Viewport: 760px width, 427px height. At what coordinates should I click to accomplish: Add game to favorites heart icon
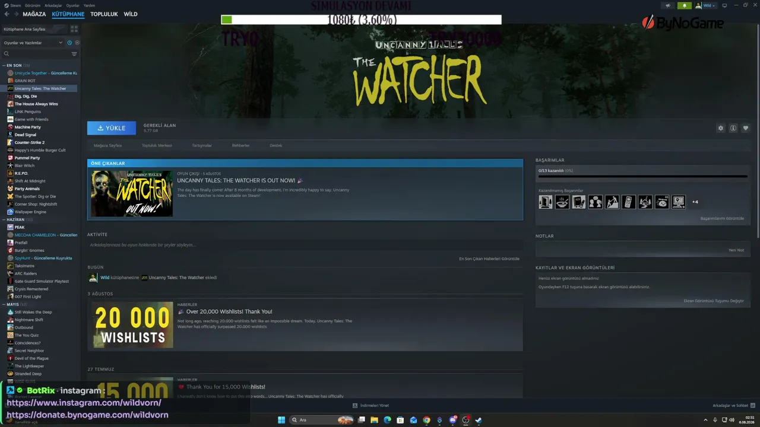click(x=746, y=128)
